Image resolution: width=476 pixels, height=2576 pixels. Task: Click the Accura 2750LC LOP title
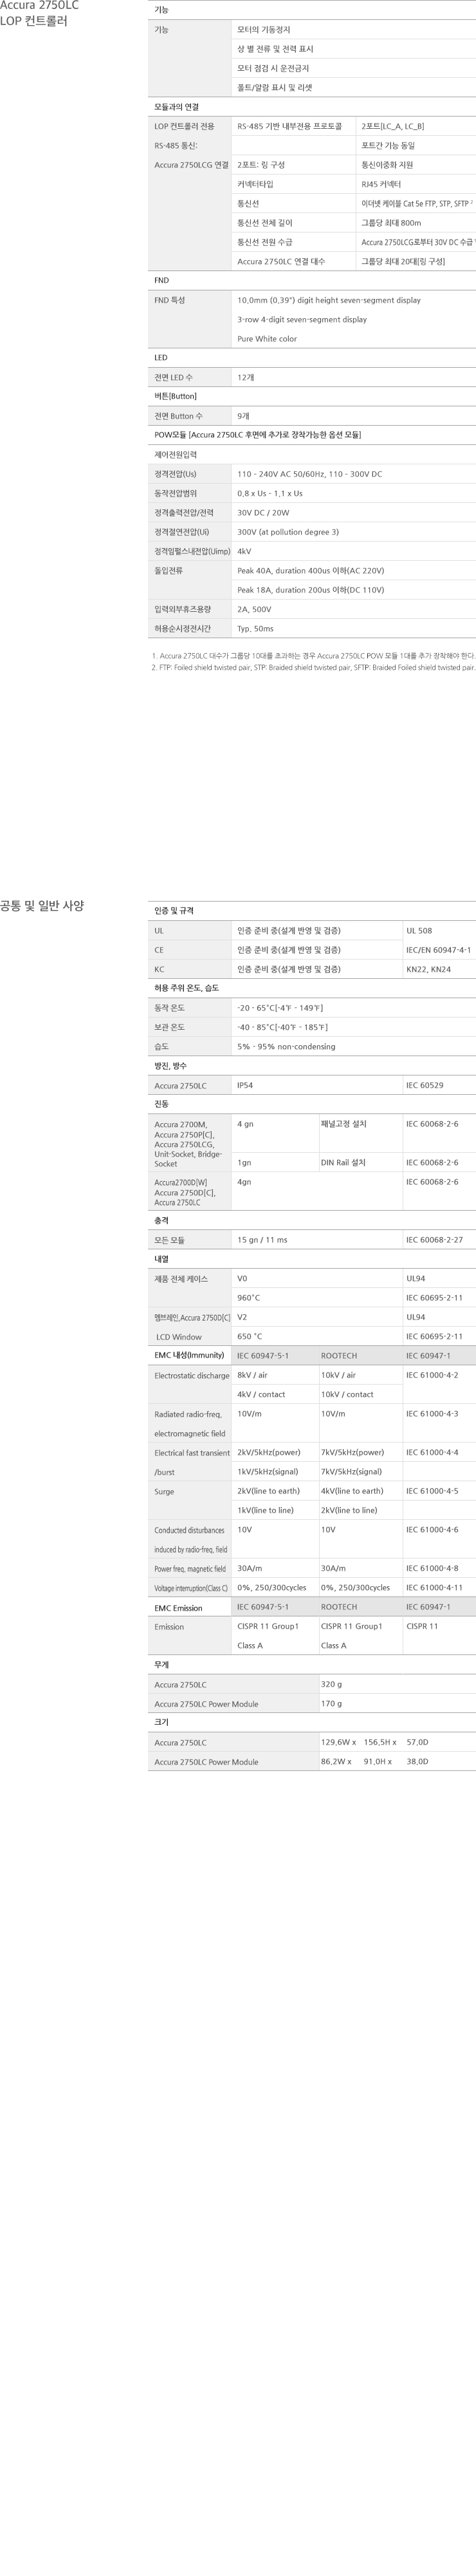pos(40,13)
